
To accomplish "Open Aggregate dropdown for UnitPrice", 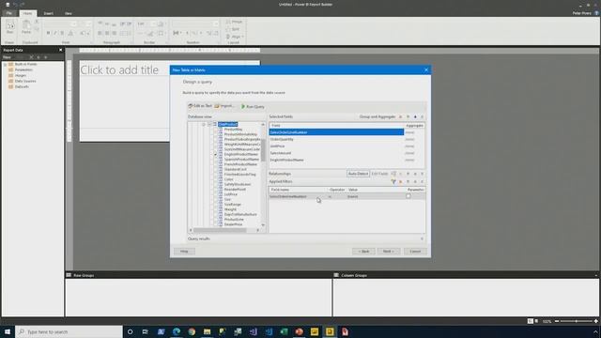I will tap(414, 146).
